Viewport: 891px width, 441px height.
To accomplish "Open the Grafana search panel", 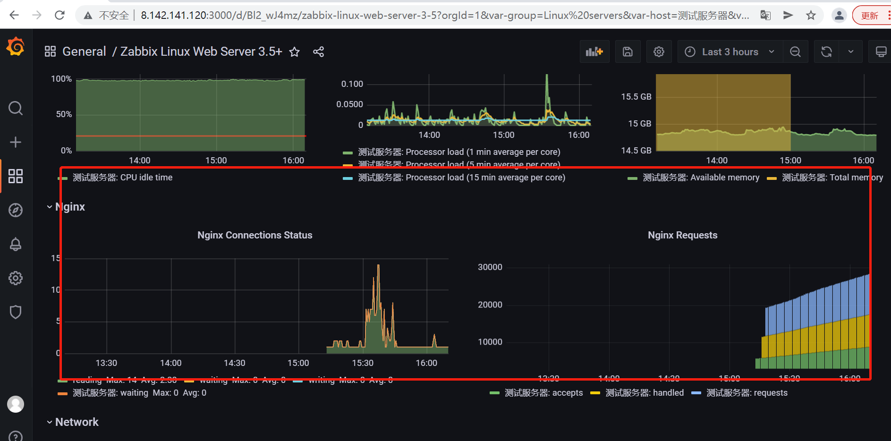I will tap(16, 108).
